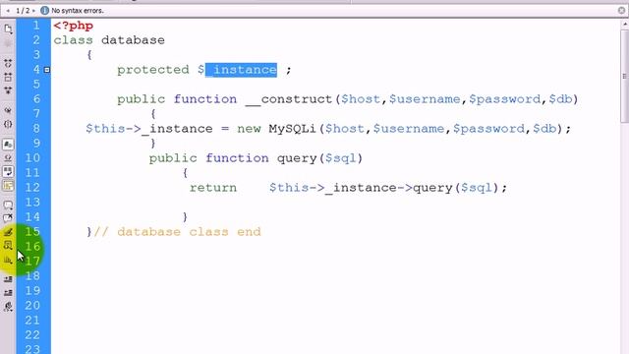Click '$host' in the __construct parameters
The height and width of the screenshot is (354, 629).
361,99
